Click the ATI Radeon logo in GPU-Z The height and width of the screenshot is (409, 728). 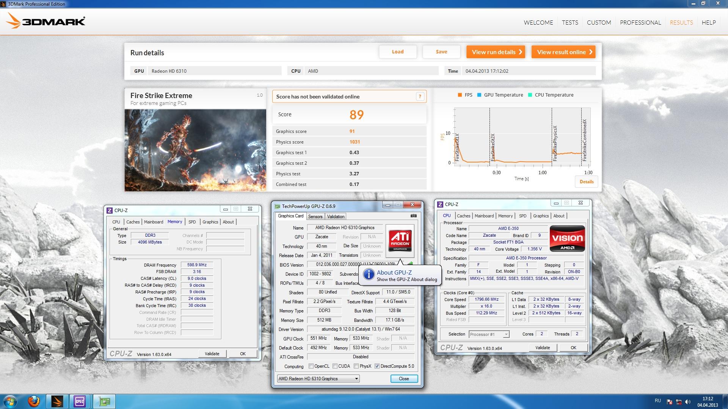400,241
